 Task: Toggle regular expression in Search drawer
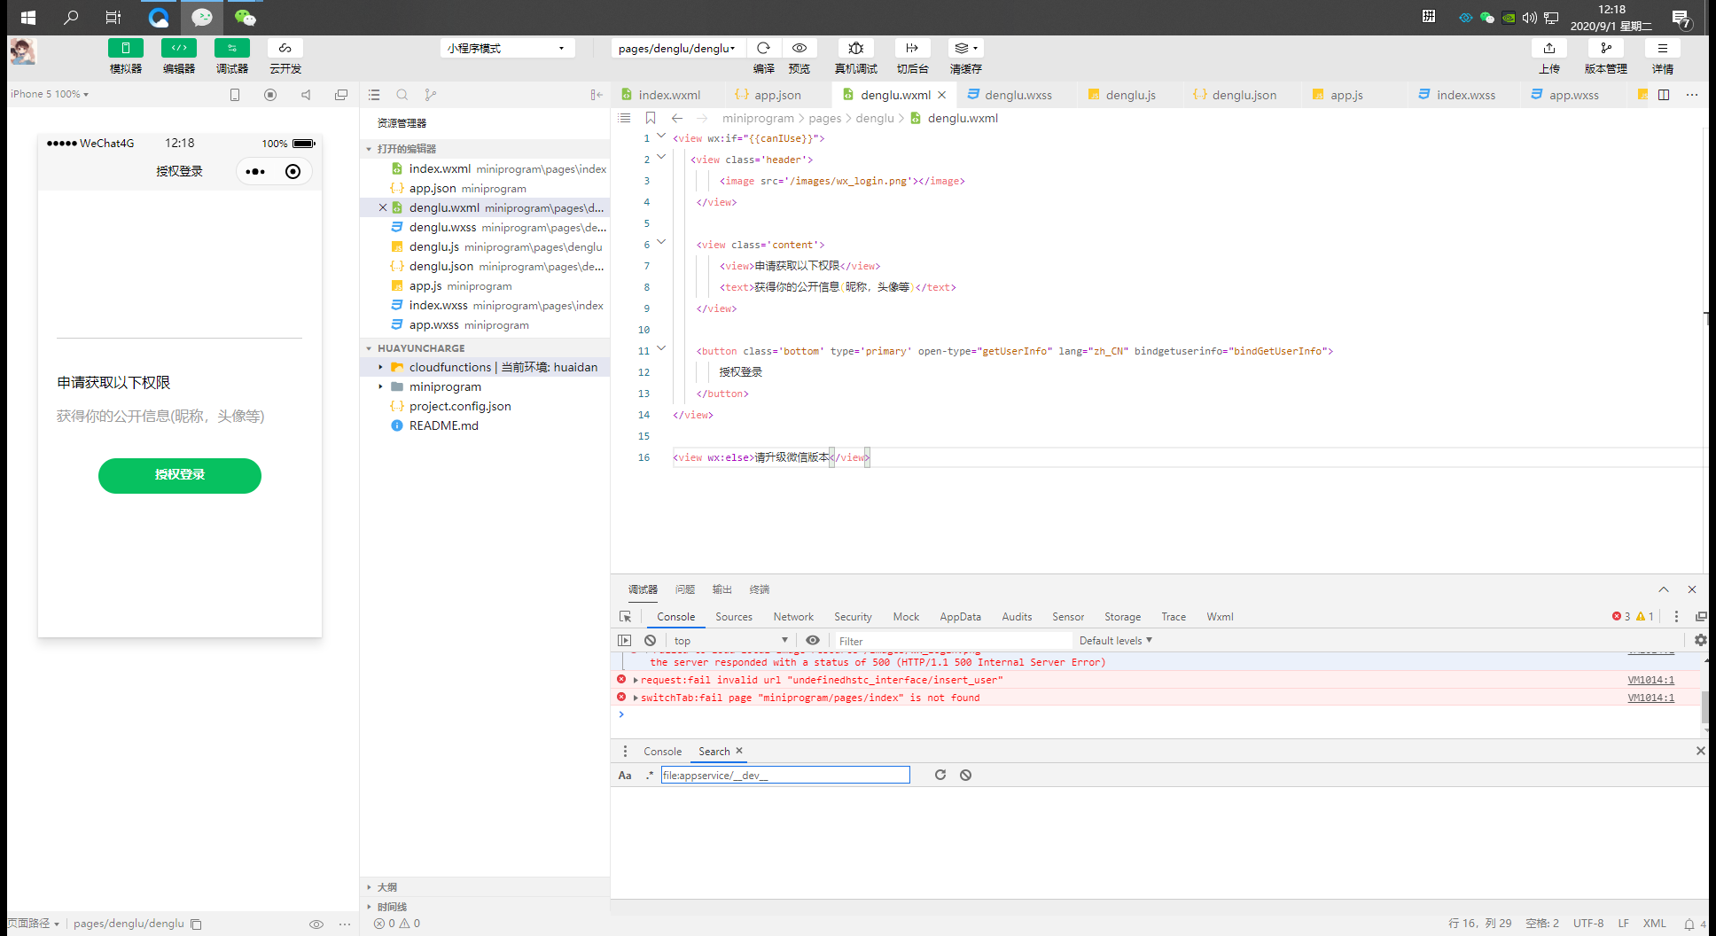click(650, 776)
